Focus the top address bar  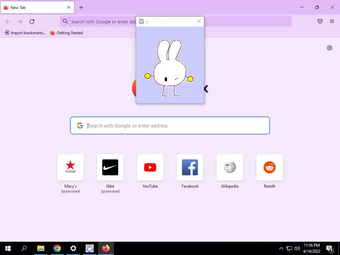click(x=176, y=22)
